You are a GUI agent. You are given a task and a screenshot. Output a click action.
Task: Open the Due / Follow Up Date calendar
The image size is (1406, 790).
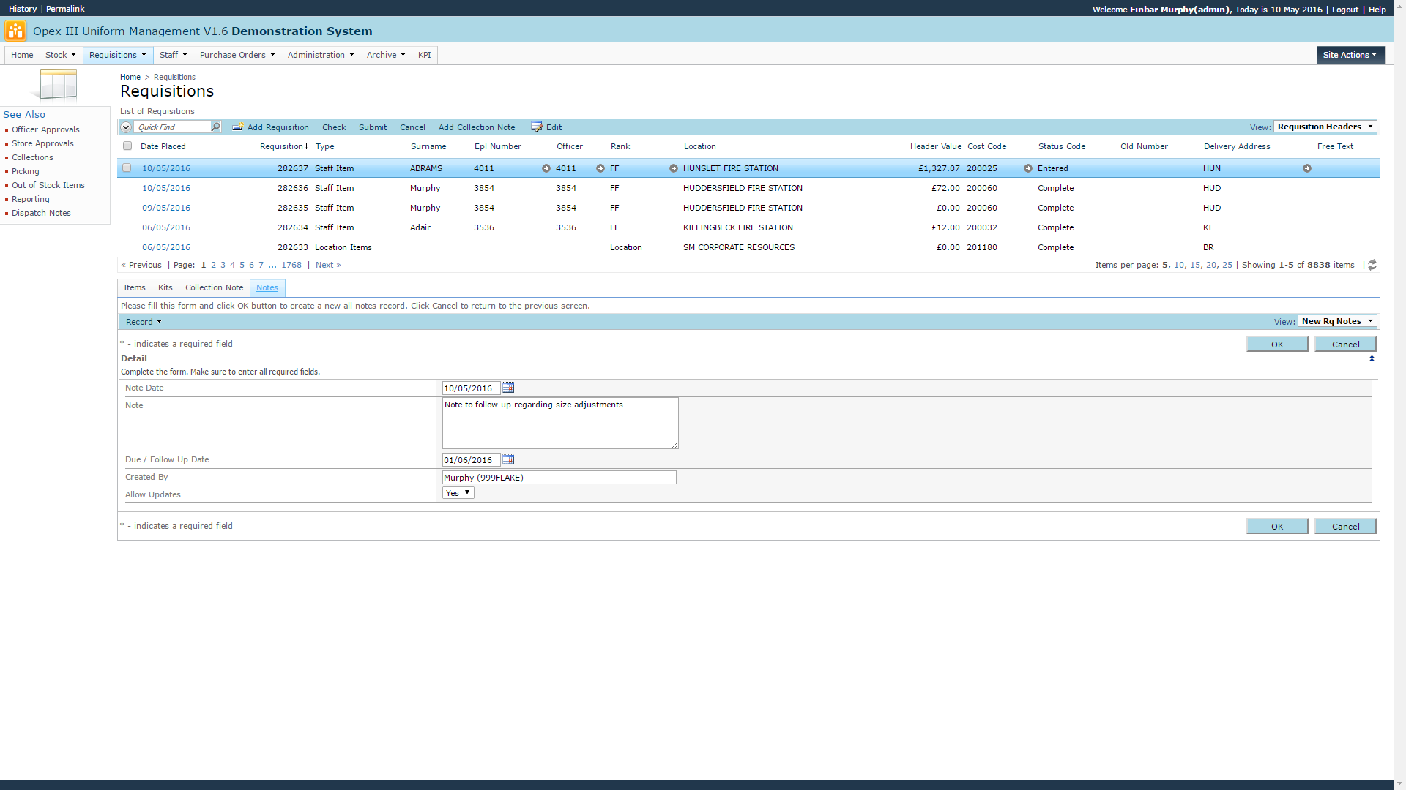point(508,459)
